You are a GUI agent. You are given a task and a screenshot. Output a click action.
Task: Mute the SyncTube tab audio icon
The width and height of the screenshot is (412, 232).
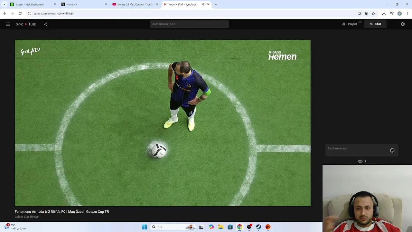coord(203,5)
